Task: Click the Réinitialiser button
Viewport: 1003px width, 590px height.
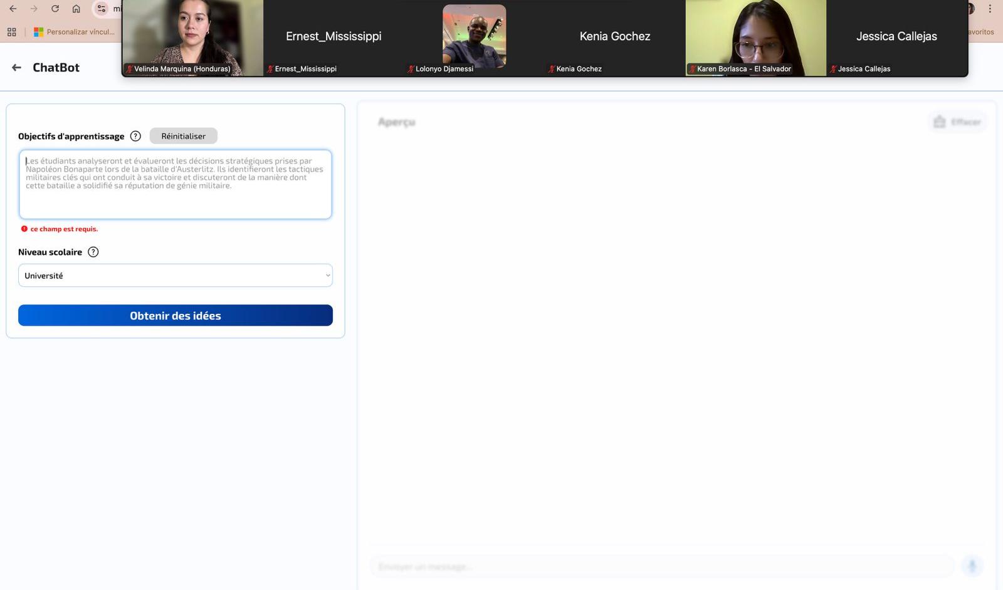Action: 184,136
